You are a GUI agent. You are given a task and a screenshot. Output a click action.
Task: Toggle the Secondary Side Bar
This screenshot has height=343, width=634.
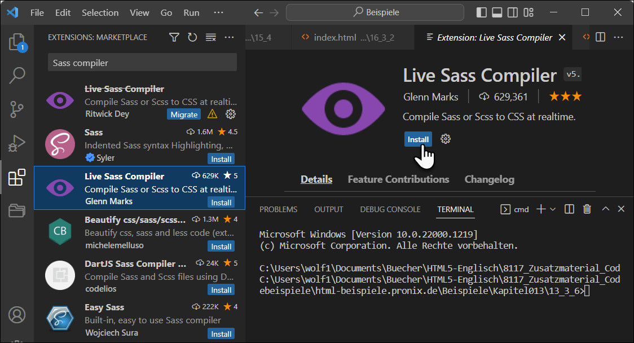click(513, 12)
